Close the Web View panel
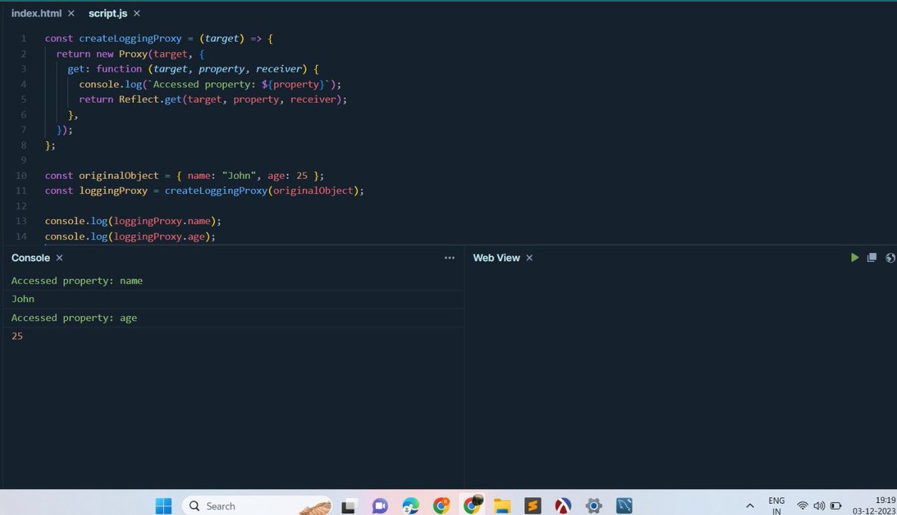Screen dimensions: 897x515 (x=529, y=257)
